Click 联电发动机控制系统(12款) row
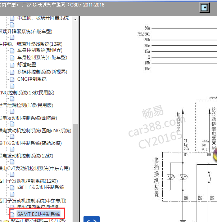This screenshot has width=217, height=222. (26, 156)
